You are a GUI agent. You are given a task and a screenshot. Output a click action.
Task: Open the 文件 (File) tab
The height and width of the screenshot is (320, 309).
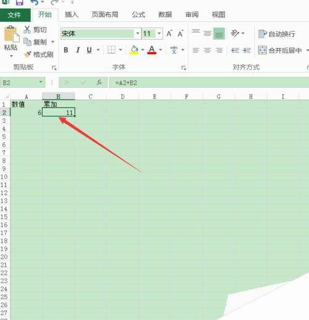15,15
